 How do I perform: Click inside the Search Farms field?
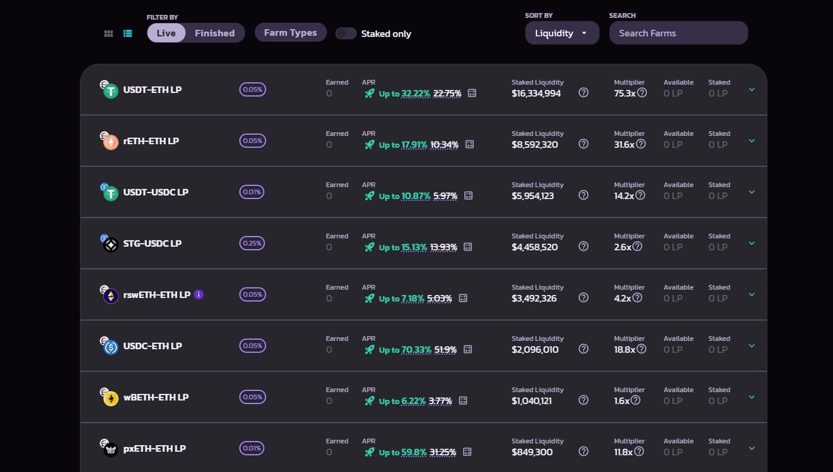click(678, 33)
